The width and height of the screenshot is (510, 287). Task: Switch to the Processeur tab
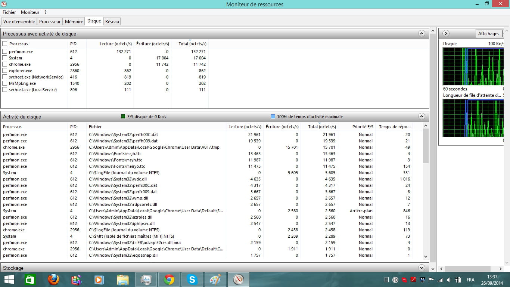[x=50, y=22]
